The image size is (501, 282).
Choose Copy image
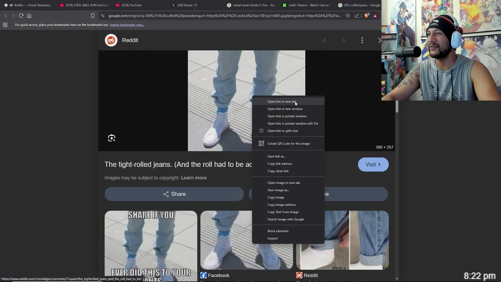(288, 197)
